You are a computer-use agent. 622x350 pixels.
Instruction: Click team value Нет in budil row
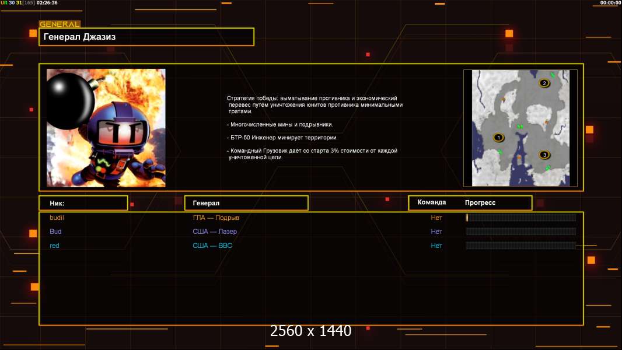[436, 218]
